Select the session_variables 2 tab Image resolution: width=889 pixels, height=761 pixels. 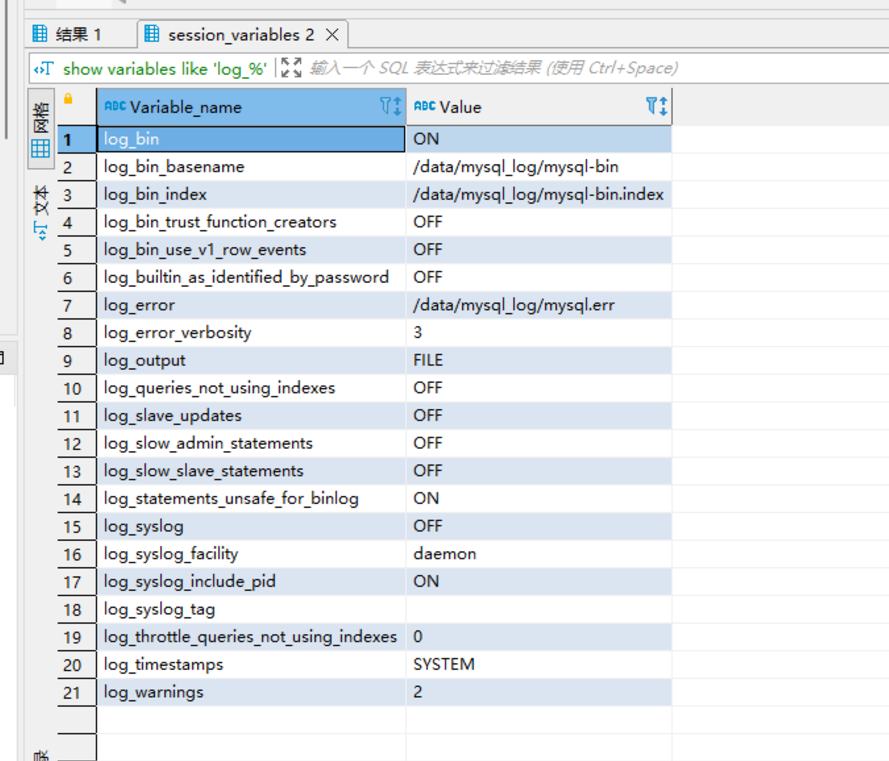point(241,34)
